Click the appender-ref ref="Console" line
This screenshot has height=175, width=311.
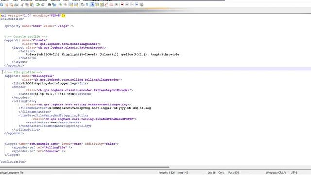38,151
